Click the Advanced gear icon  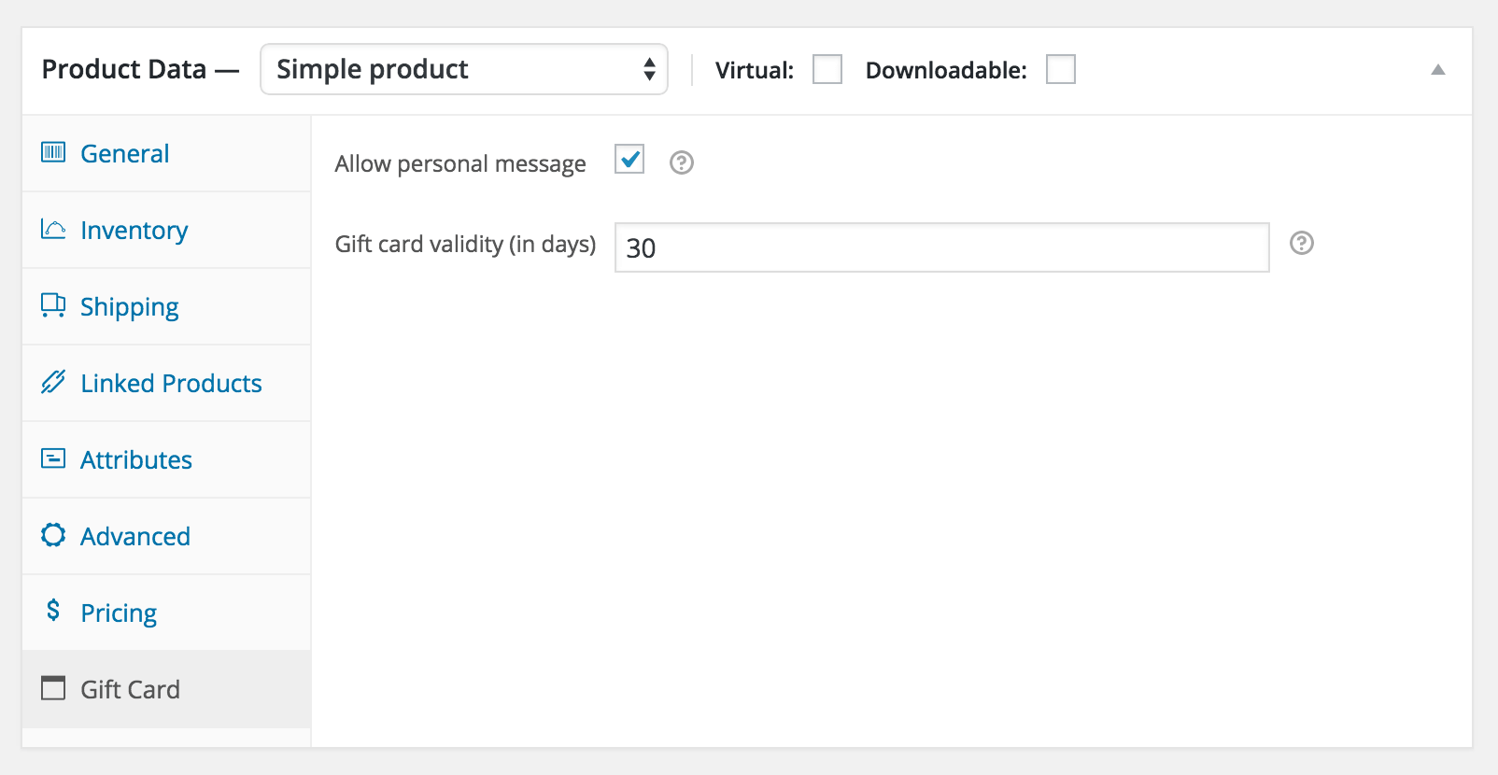pos(53,535)
